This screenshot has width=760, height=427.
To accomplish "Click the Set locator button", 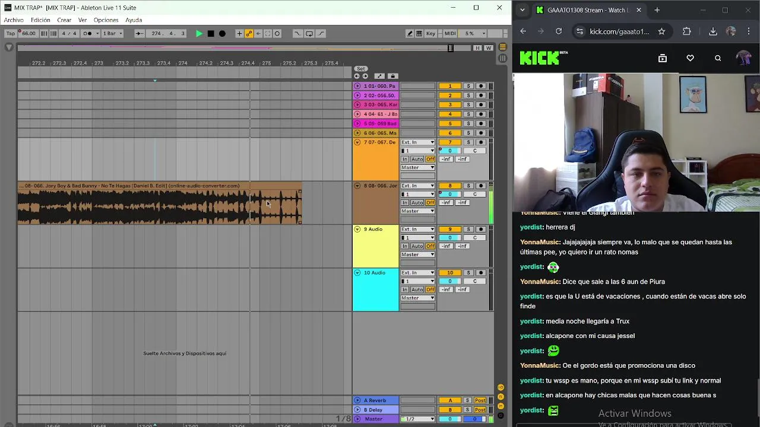I will tap(361, 69).
